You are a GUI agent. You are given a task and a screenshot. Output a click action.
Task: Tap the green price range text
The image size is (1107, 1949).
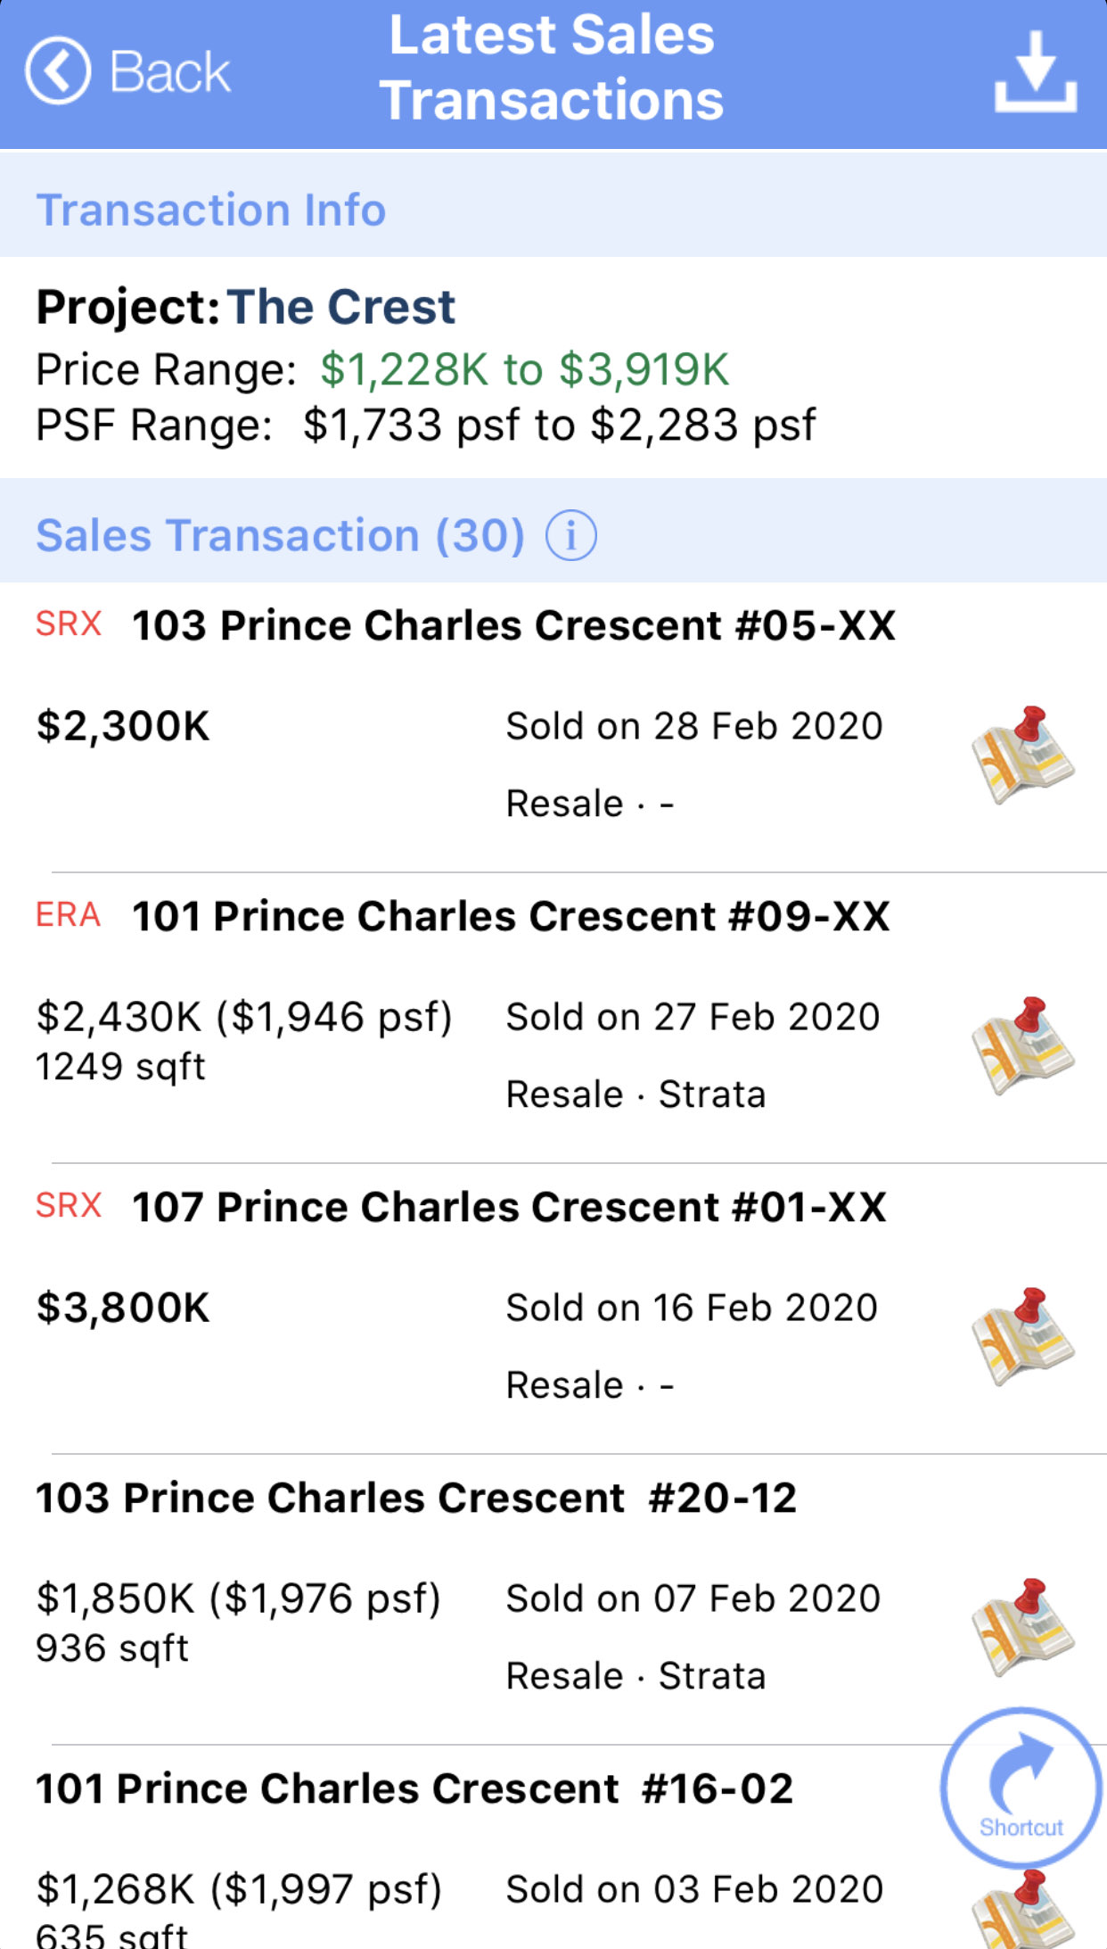tap(524, 369)
